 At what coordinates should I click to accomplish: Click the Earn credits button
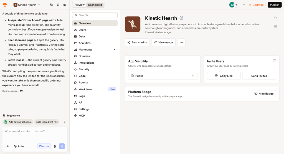click(137, 42)
